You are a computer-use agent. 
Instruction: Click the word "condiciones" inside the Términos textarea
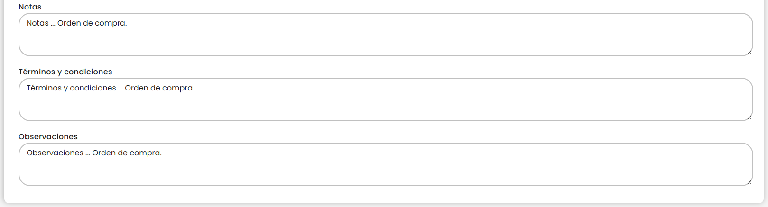tap(93, 88)
